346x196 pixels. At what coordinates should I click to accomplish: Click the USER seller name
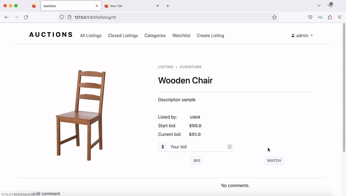[195, 117]
